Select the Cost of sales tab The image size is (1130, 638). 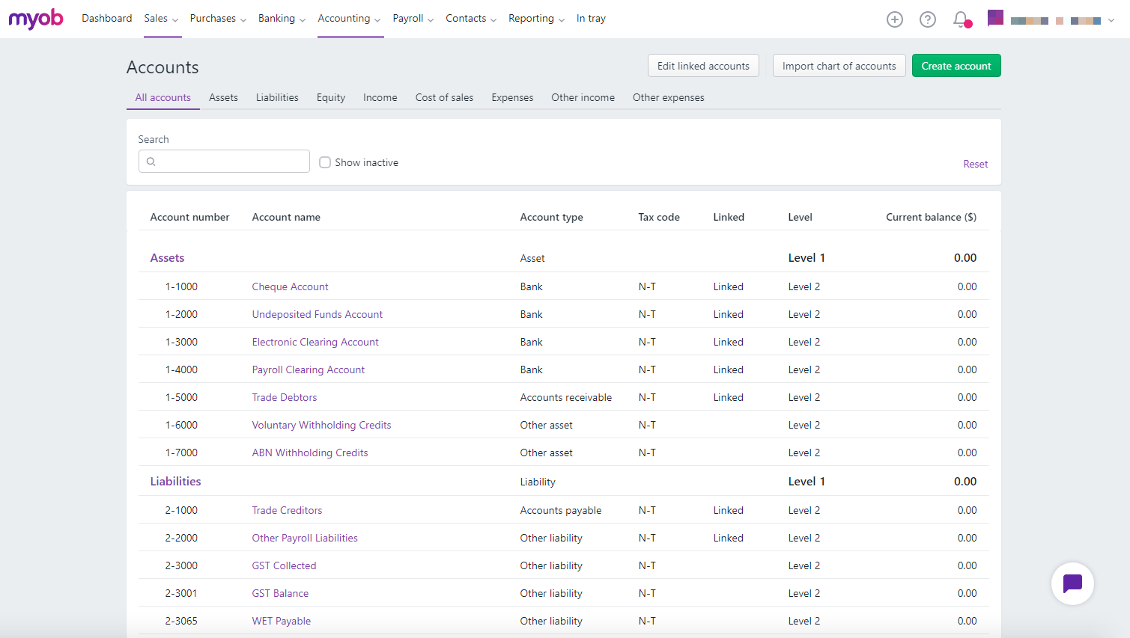pos(444,97)
